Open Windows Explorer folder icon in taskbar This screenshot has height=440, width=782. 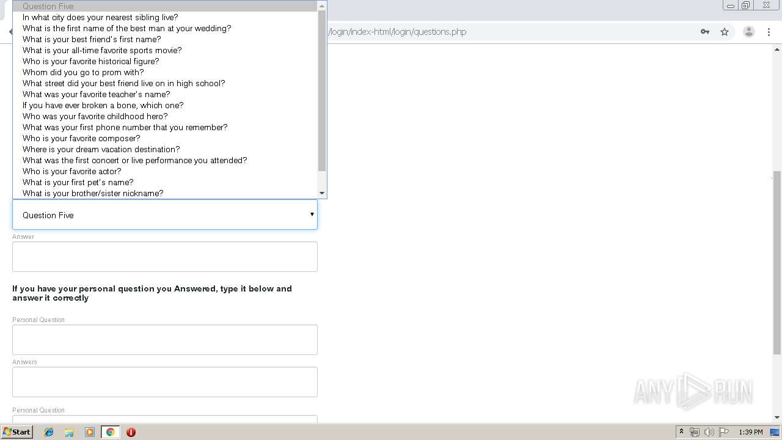pos(69,432)
